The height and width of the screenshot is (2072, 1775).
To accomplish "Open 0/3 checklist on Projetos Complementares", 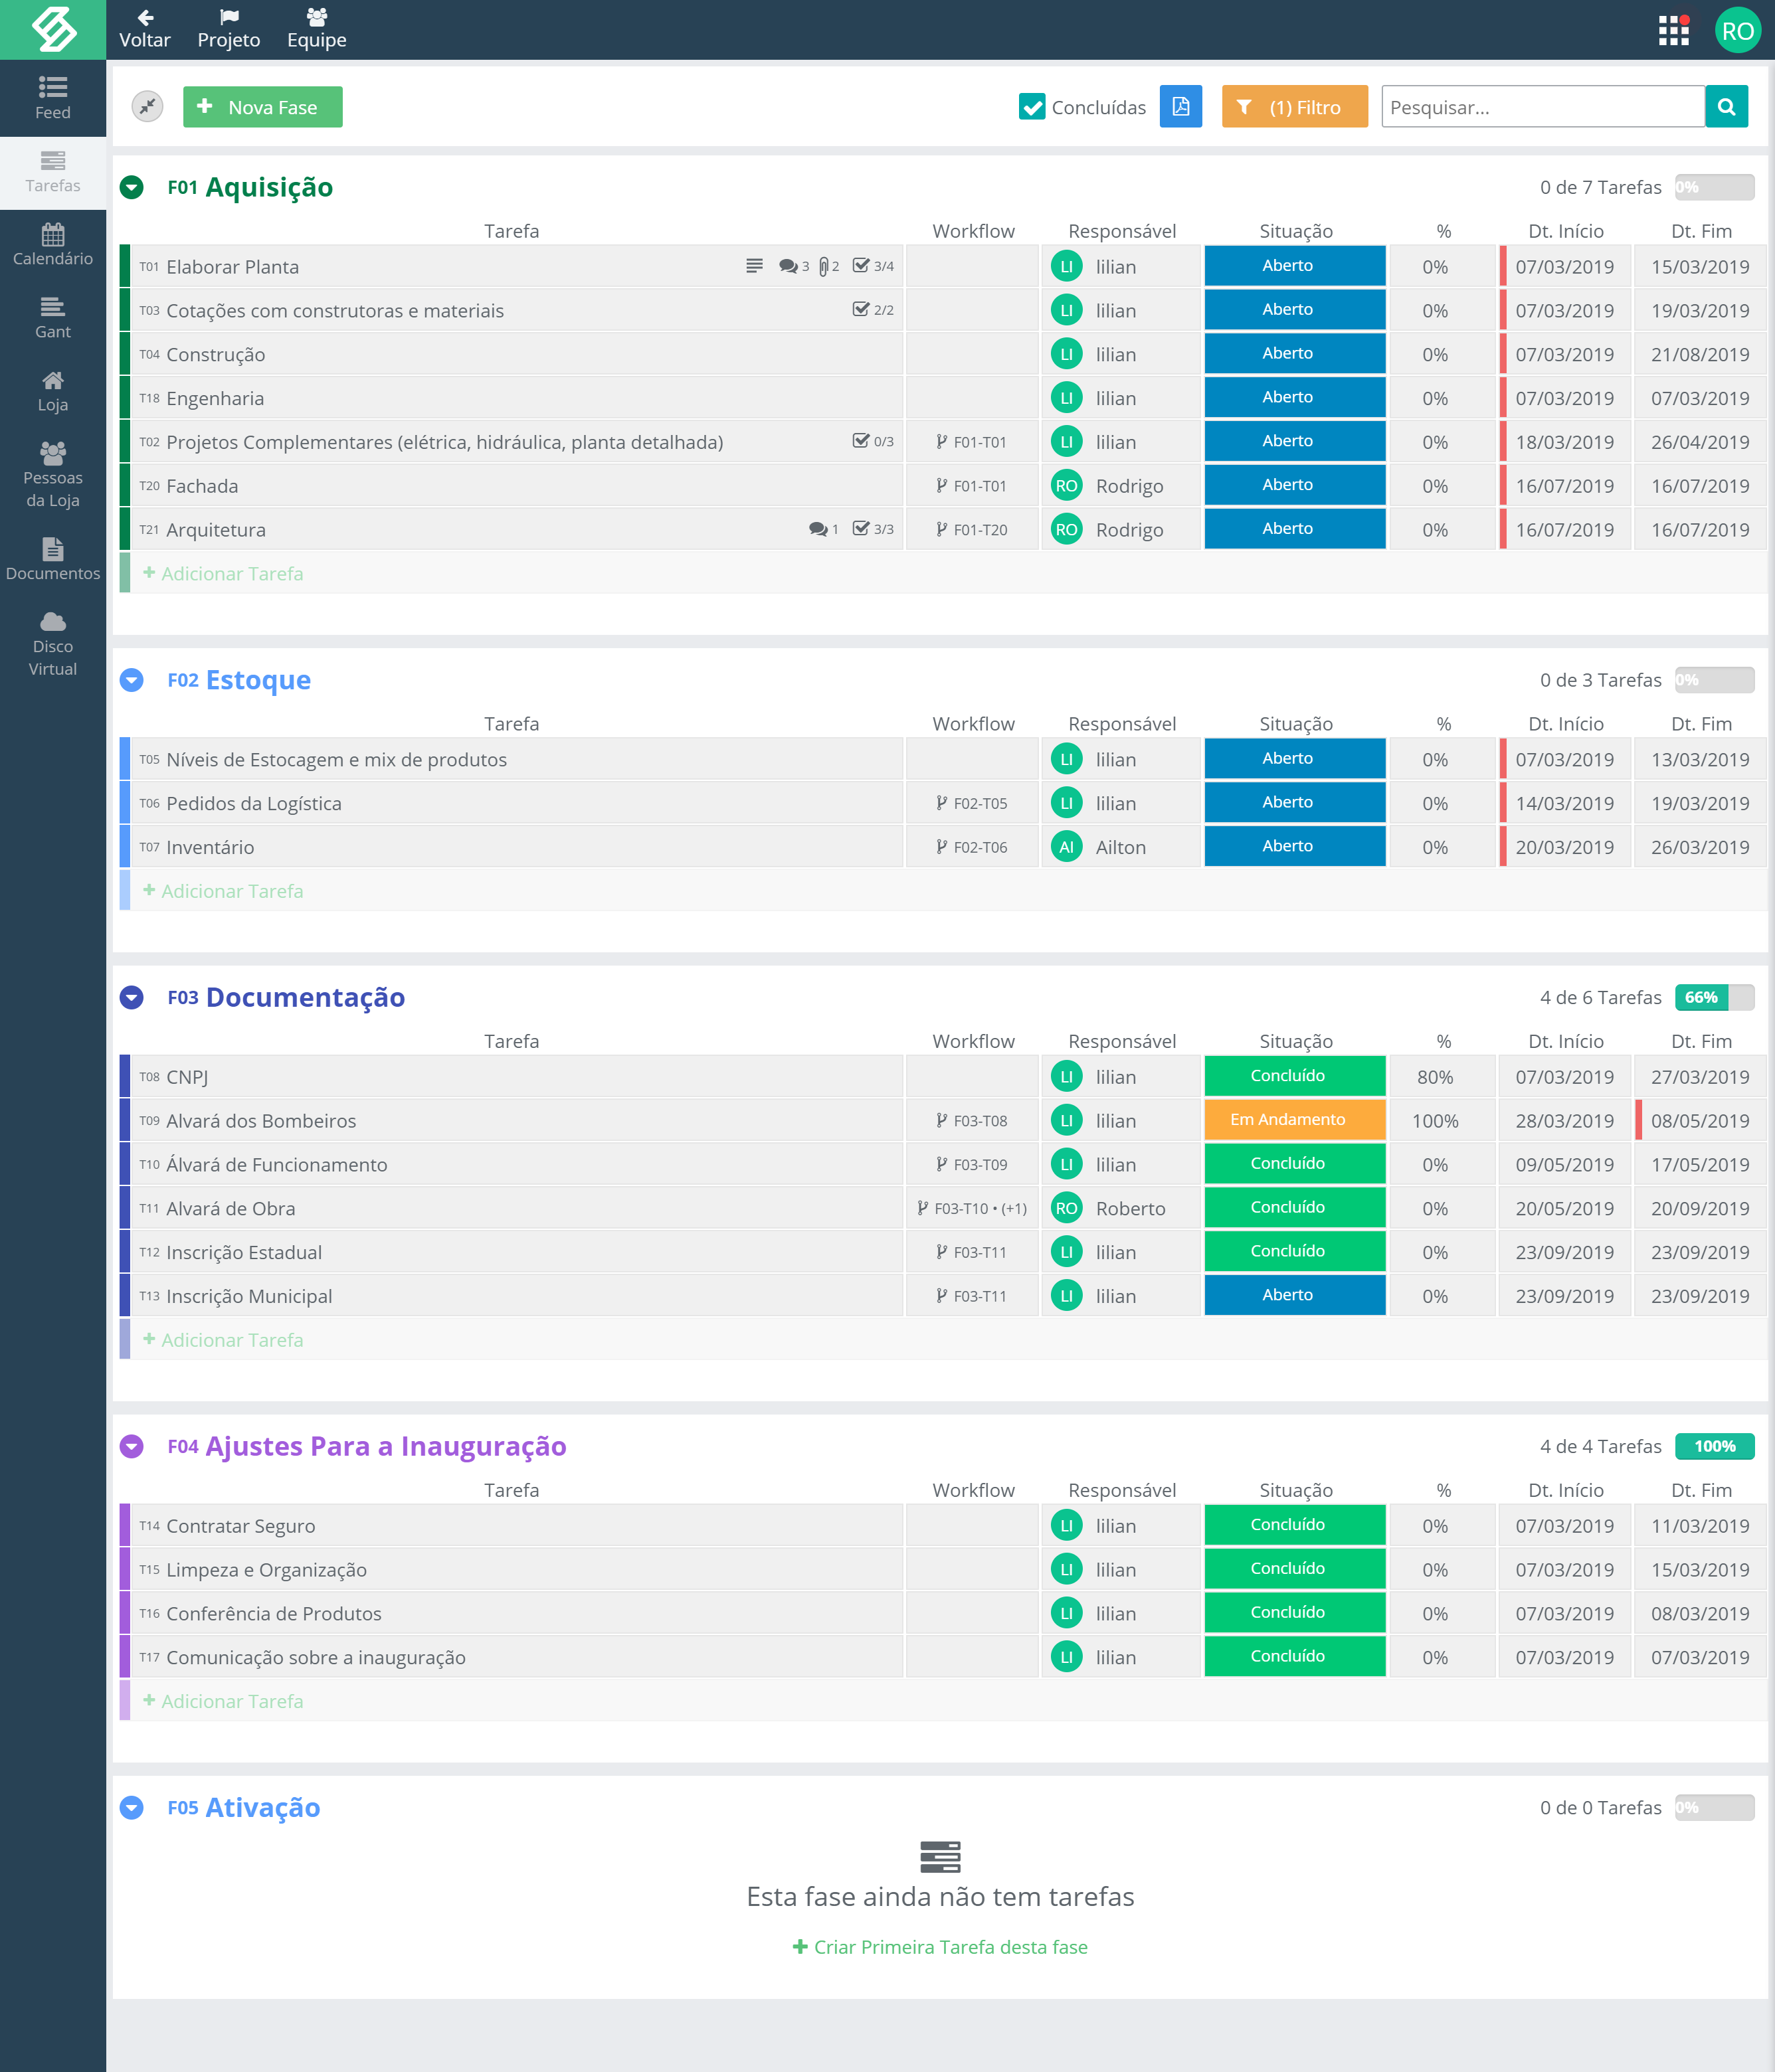I will coord(872,441).
